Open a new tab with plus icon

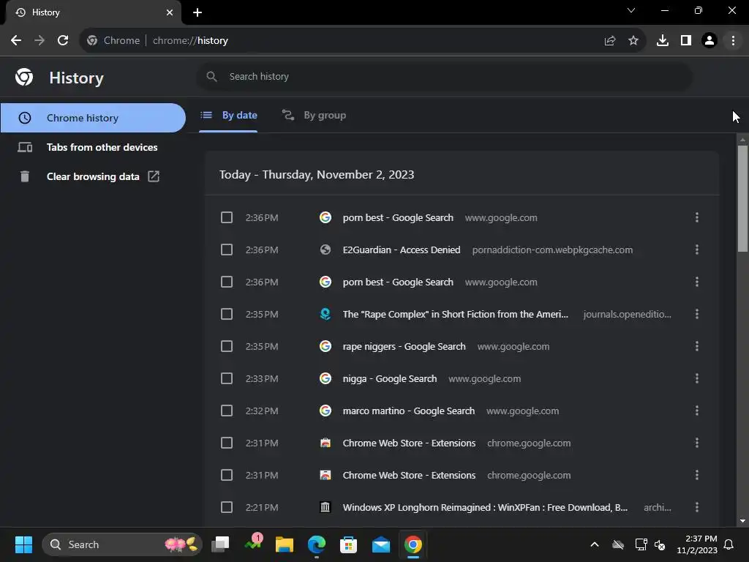click(x=197, y=12)
